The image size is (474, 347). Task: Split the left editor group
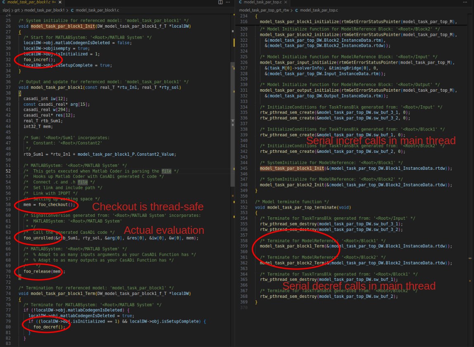click(x=220, y=2)
